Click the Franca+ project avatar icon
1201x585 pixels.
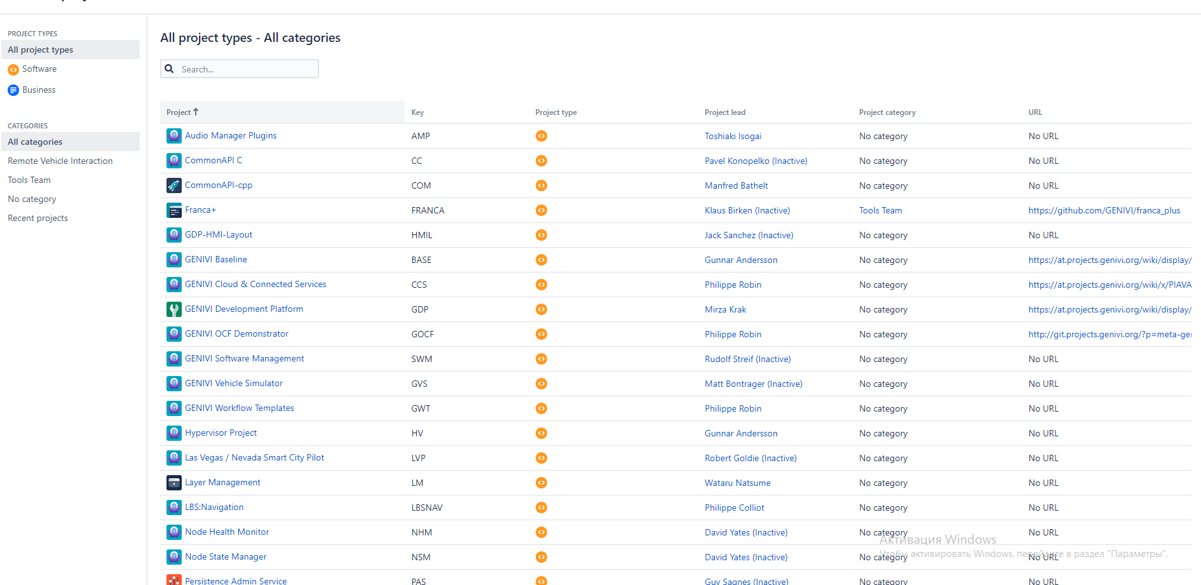[x=173, y=210]
